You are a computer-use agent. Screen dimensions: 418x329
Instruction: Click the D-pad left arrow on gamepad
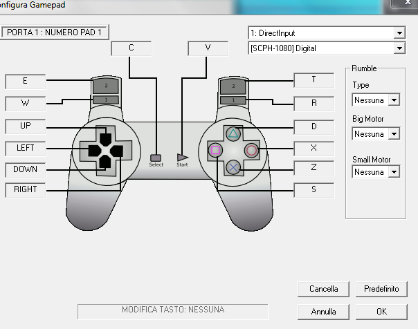[95, 151]
